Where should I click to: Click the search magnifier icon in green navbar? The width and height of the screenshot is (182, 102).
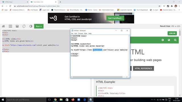(175, 40)
